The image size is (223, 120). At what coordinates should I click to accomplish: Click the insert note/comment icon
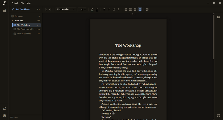(x=147, y=9)
